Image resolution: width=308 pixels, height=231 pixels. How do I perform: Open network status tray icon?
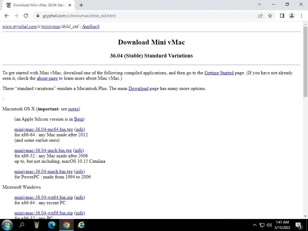point(262,225)
